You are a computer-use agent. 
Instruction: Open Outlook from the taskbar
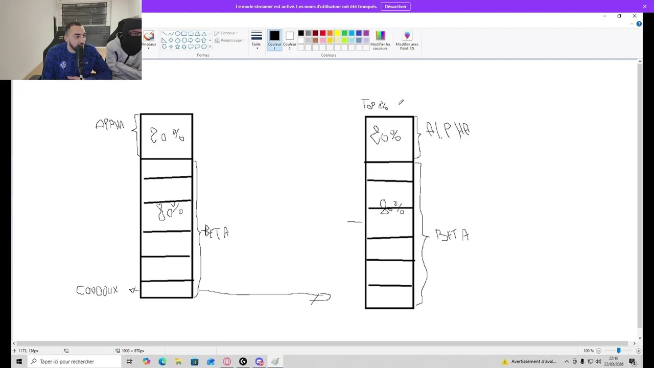(x=211, y=361)
